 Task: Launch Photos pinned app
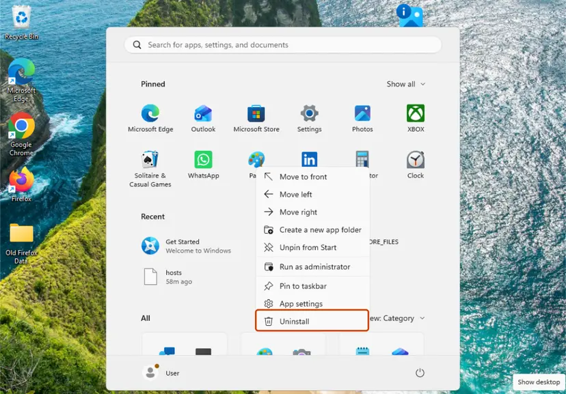pos(362,118)
